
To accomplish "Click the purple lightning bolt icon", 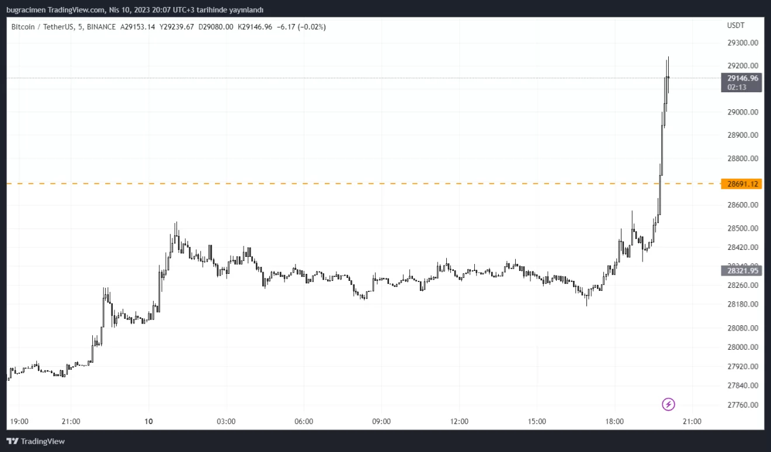I will 668,404.
